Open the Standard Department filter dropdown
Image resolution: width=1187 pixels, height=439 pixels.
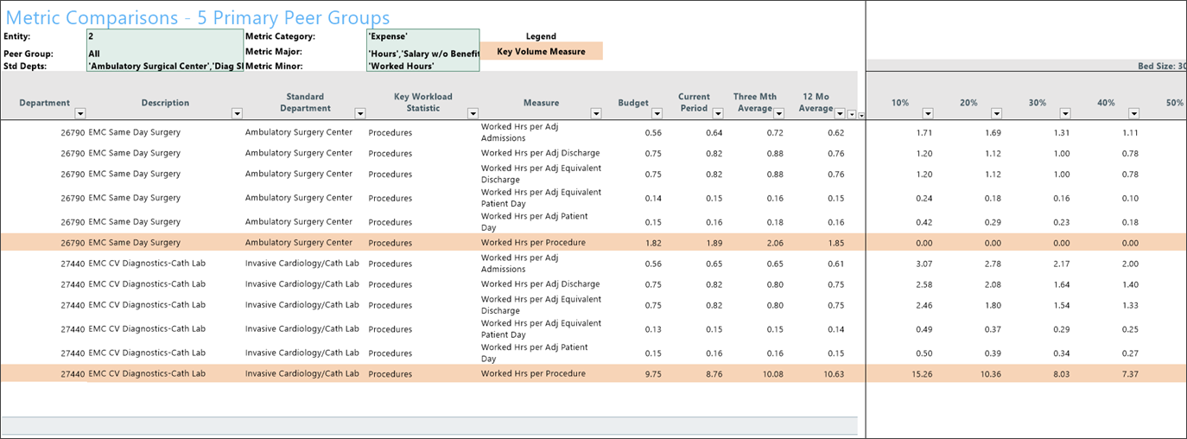coord(360,113)
